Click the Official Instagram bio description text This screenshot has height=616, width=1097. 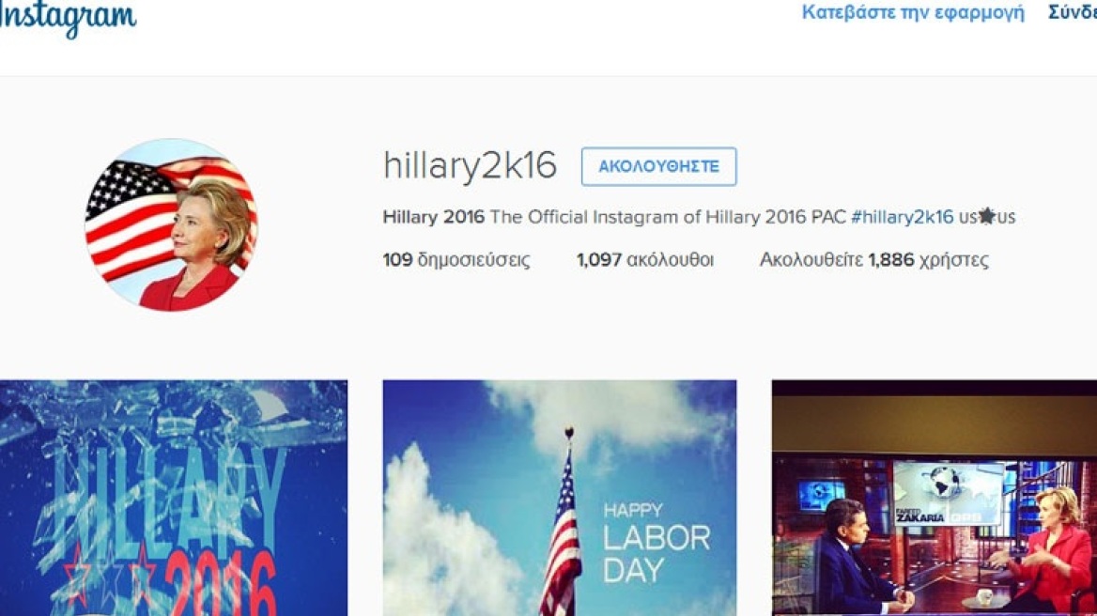pos(668,217)
